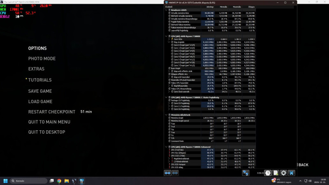The width and height of the screenshot is (329, 185).
Task: Click Átlagos column header
Action: click(249, 7)
